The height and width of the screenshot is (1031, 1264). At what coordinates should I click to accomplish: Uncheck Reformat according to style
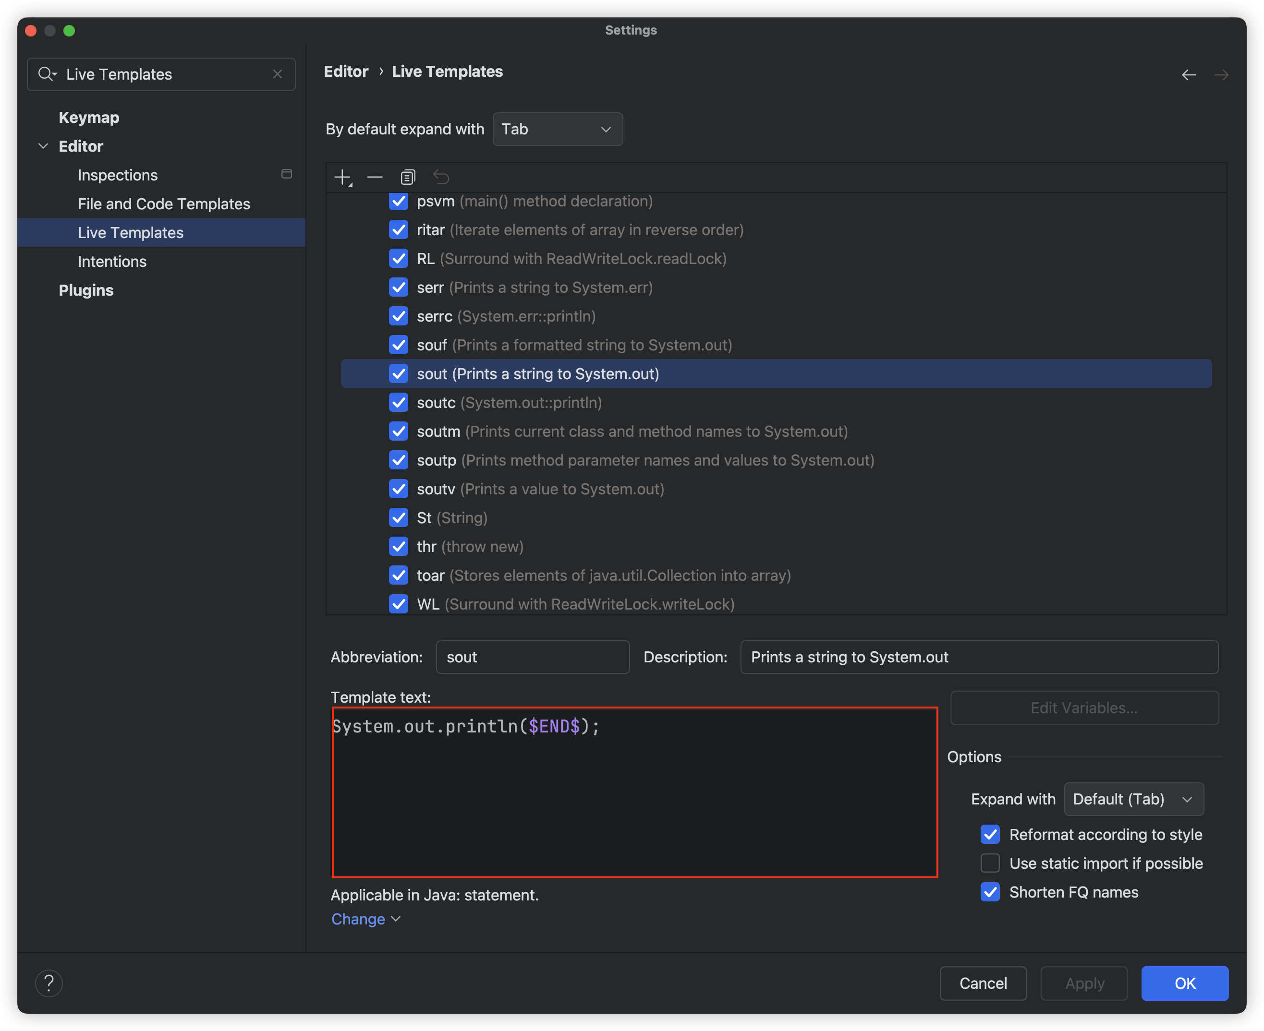pos(990,834)
